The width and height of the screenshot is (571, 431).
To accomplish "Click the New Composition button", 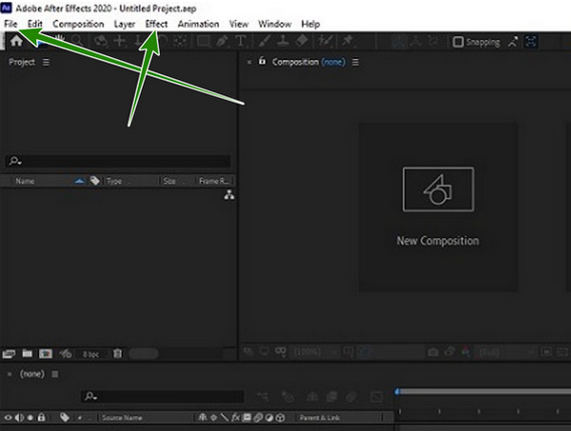I will [438, 206].
